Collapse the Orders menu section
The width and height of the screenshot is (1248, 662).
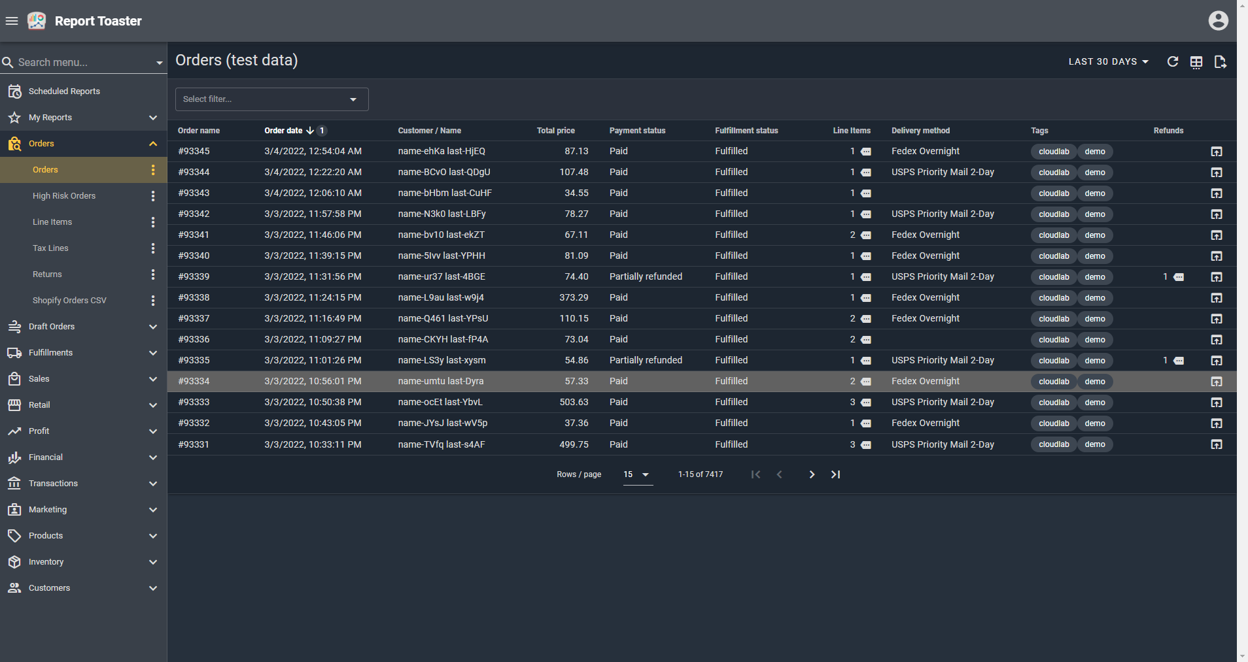[152, 144]
